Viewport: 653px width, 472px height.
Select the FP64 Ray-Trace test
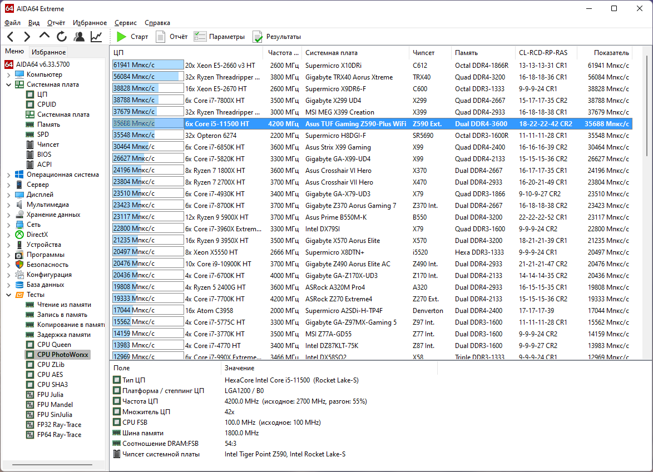(x=59, y=435)
